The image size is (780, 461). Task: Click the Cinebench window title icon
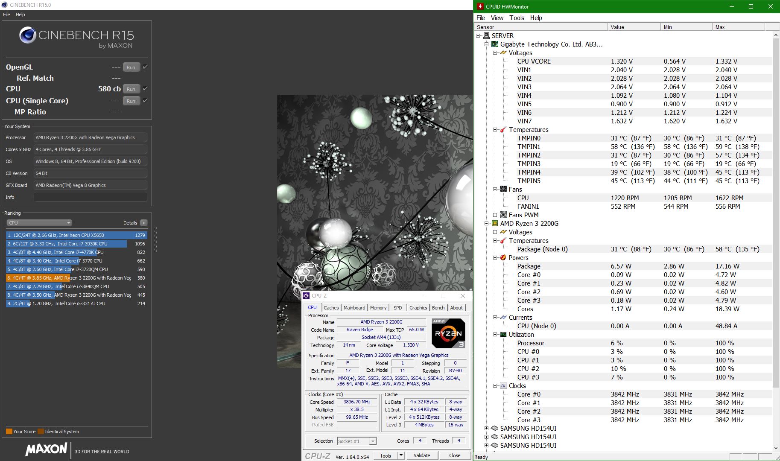[x=5, y=5]
